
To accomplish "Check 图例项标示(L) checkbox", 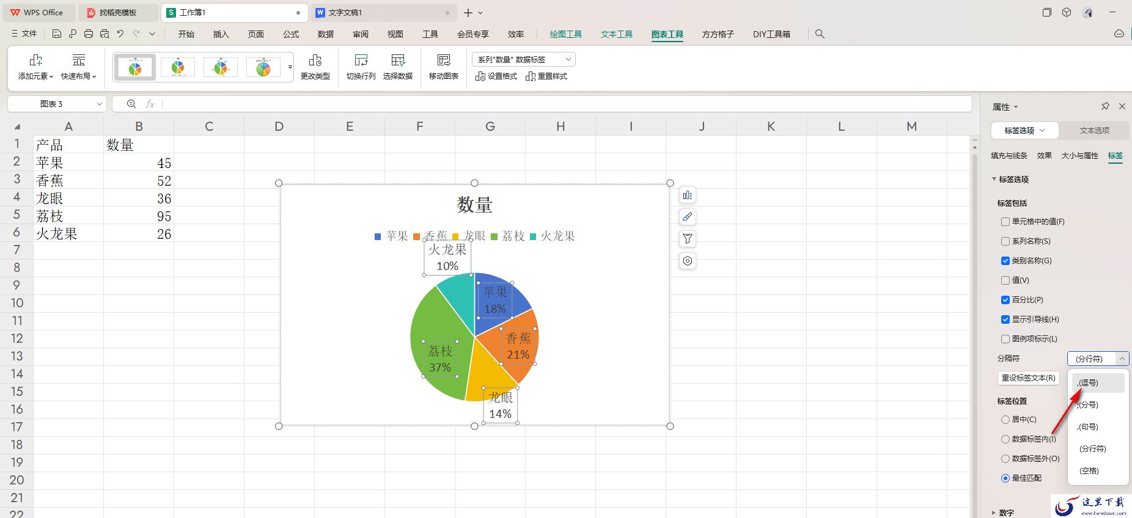I will pos(1005,339).
